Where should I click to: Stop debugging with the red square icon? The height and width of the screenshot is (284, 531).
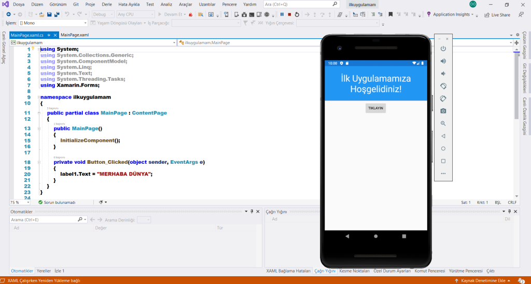click(289, 15)
